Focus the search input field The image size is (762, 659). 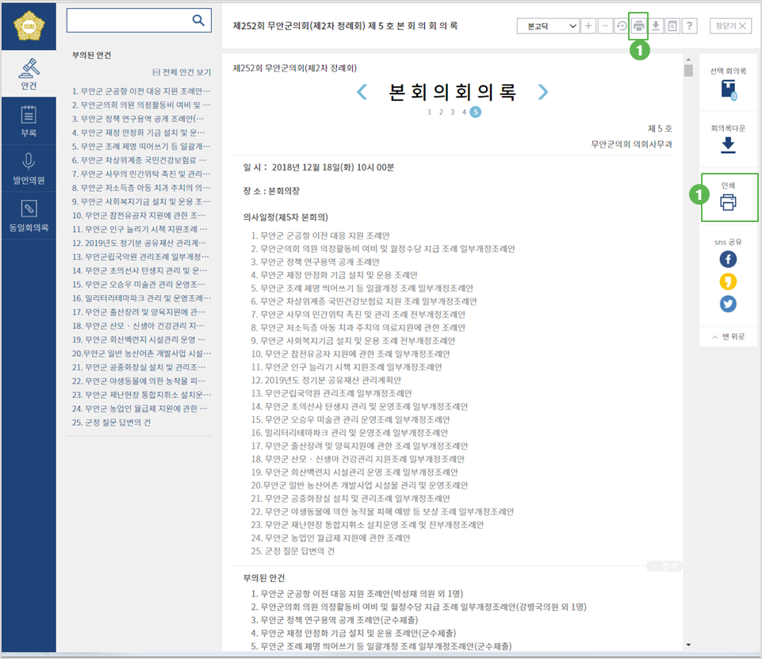tap(139, 20)
